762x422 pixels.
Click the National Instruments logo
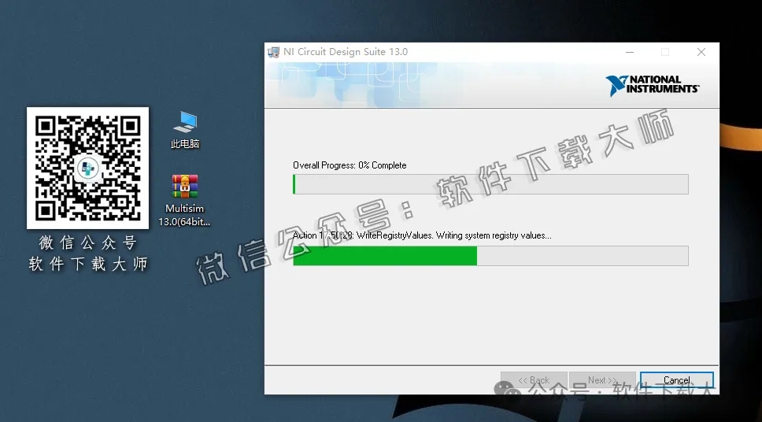pos(652,85)
